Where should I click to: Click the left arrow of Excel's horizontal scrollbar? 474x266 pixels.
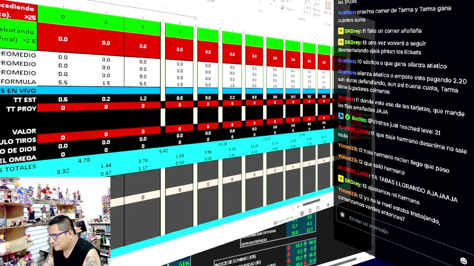[298, 207]
